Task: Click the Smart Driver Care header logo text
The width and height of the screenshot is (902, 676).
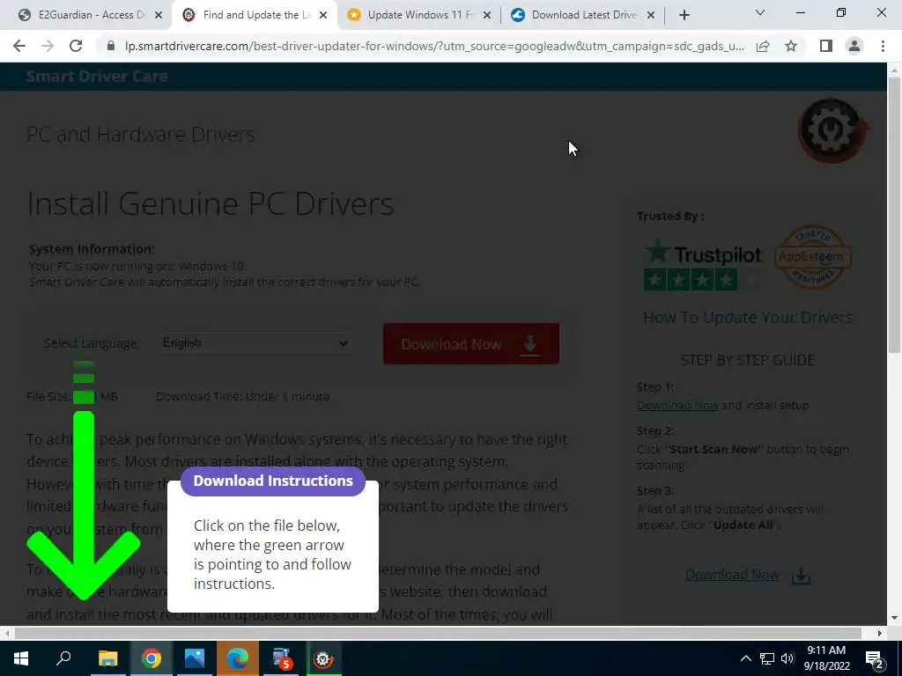Action: (97, 76)
